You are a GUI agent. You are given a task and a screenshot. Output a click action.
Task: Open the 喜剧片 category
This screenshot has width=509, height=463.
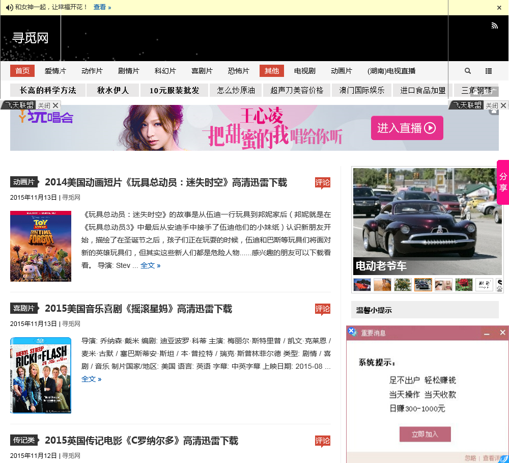[x=202, y=71]
